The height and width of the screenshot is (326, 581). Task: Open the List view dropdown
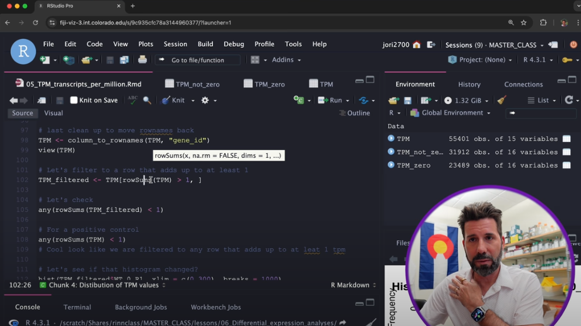[542, 100]
